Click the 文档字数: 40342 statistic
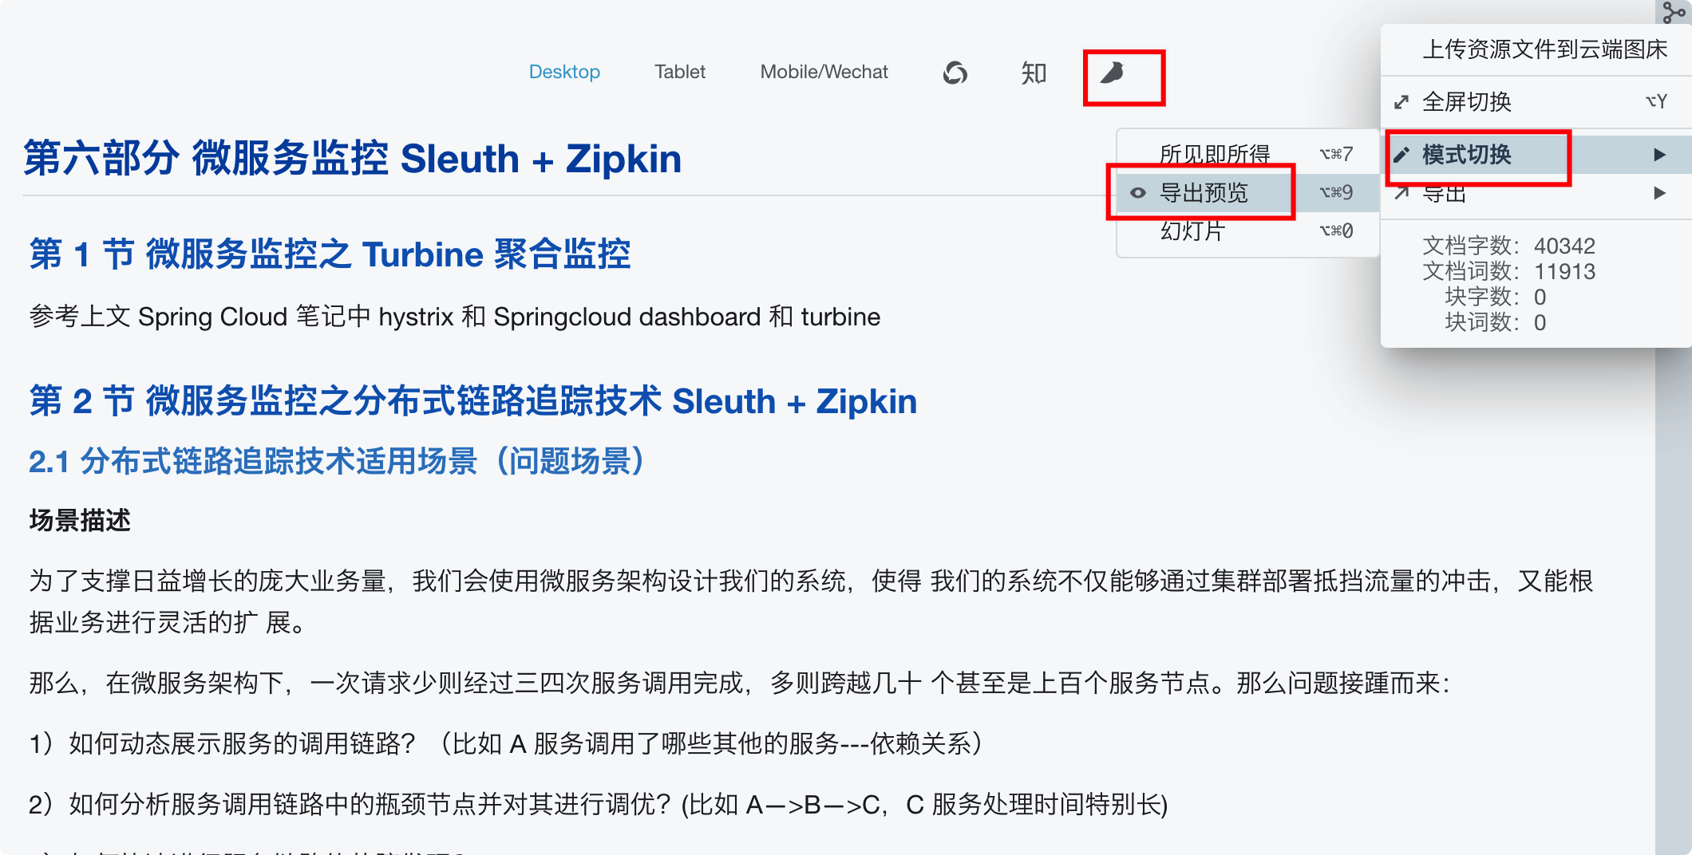 pyautogui.click(x=1508, y=246)
